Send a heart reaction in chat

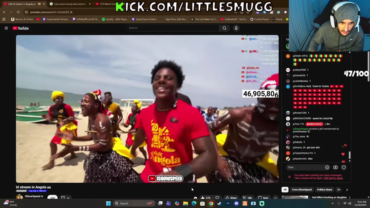[x=344, y=167]
